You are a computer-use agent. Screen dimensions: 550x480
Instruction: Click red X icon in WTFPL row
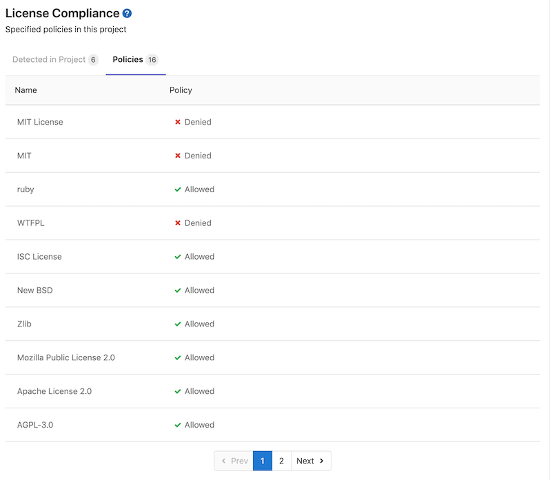(178, 223)
